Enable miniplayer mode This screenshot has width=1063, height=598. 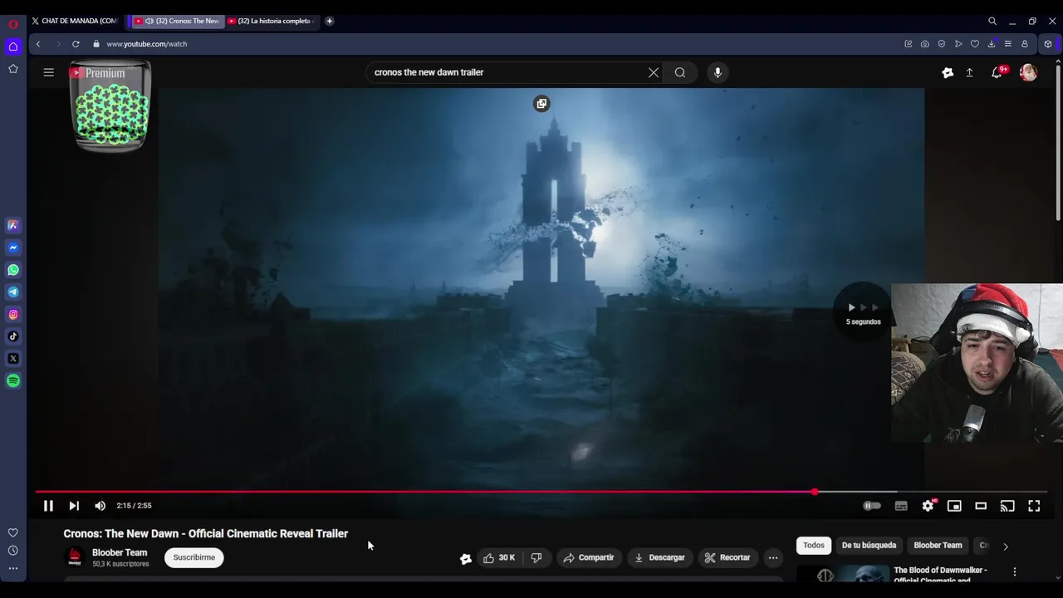pyautogui.click(x=954, y=506)
